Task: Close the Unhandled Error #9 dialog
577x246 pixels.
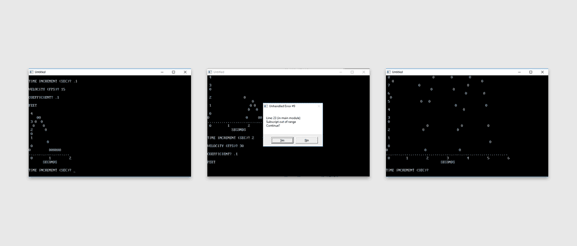Action: [318, 106]
